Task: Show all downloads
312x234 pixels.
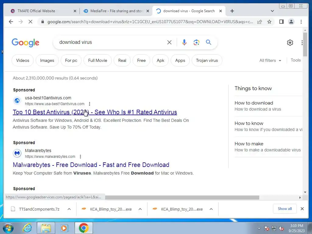Action: click(285, 208)
